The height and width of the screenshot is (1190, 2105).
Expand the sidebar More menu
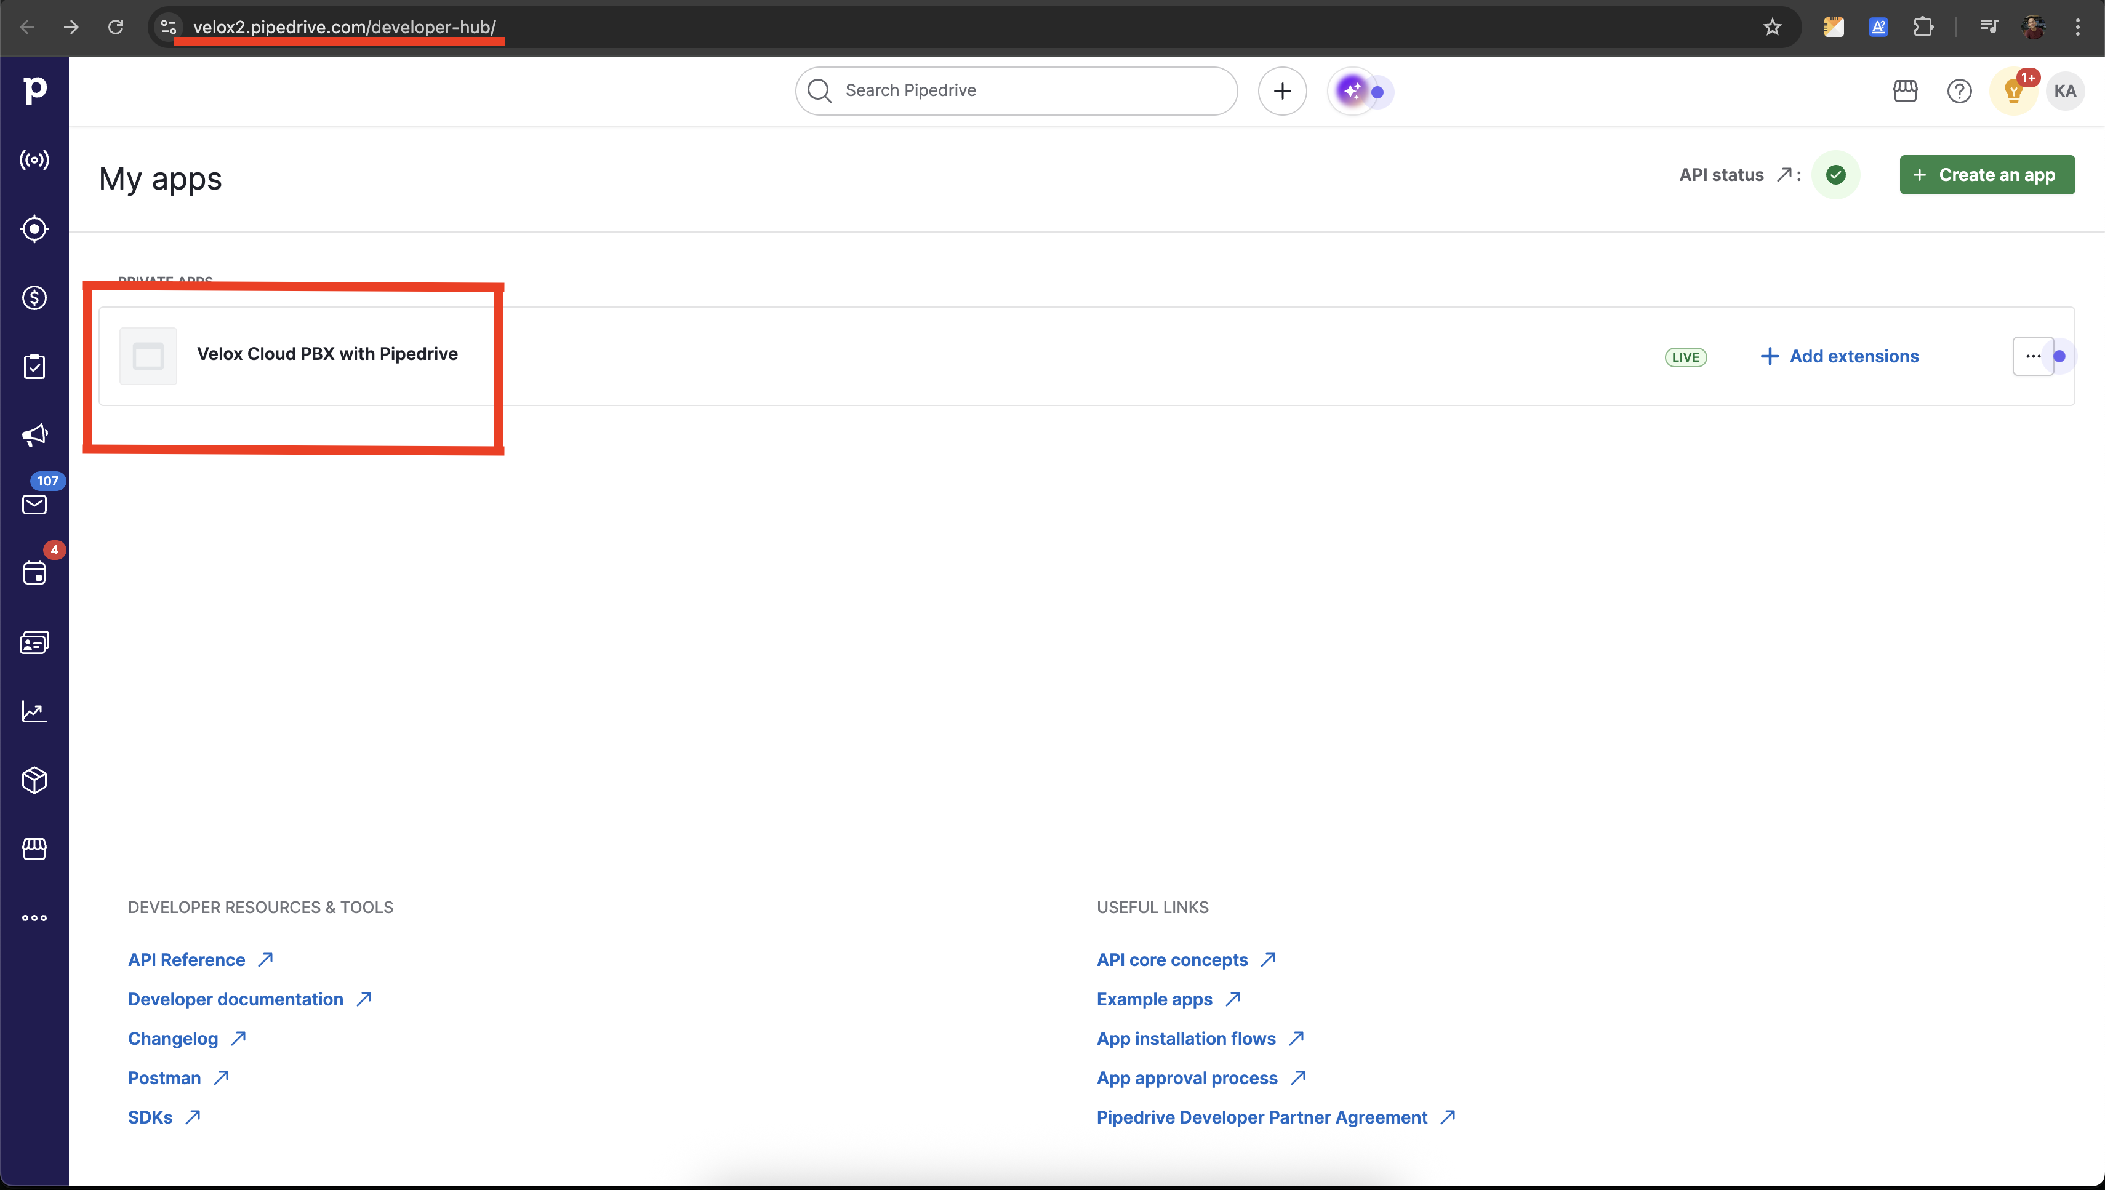34,918
